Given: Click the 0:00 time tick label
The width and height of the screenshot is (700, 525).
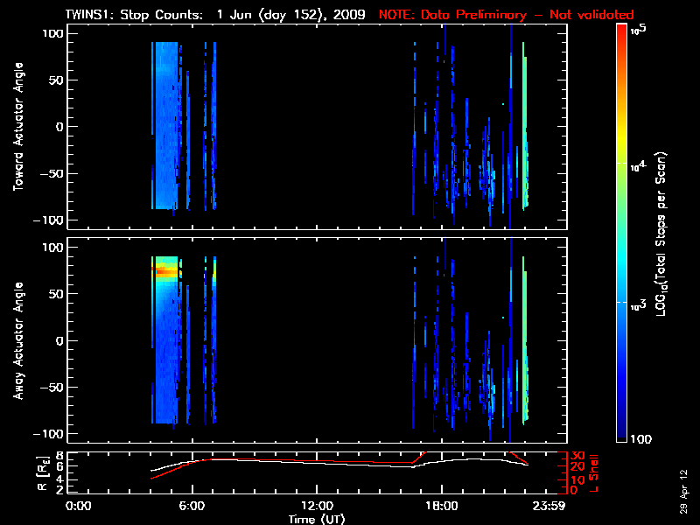Looking at the screenshot, I should [79, 506].
